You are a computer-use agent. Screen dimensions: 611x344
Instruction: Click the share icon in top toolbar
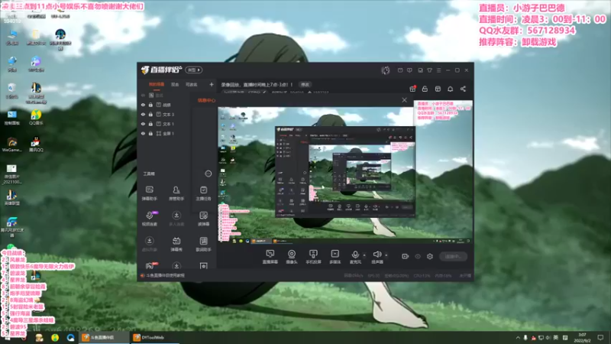463,89
